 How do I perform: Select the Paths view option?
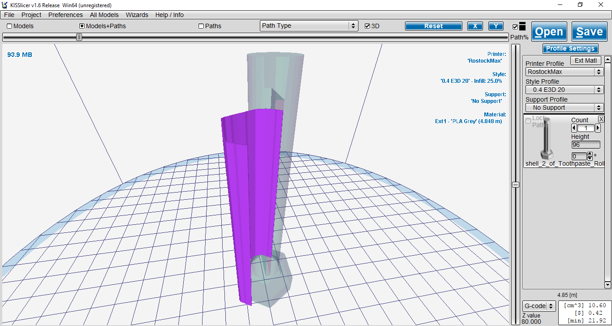(201, 26)
